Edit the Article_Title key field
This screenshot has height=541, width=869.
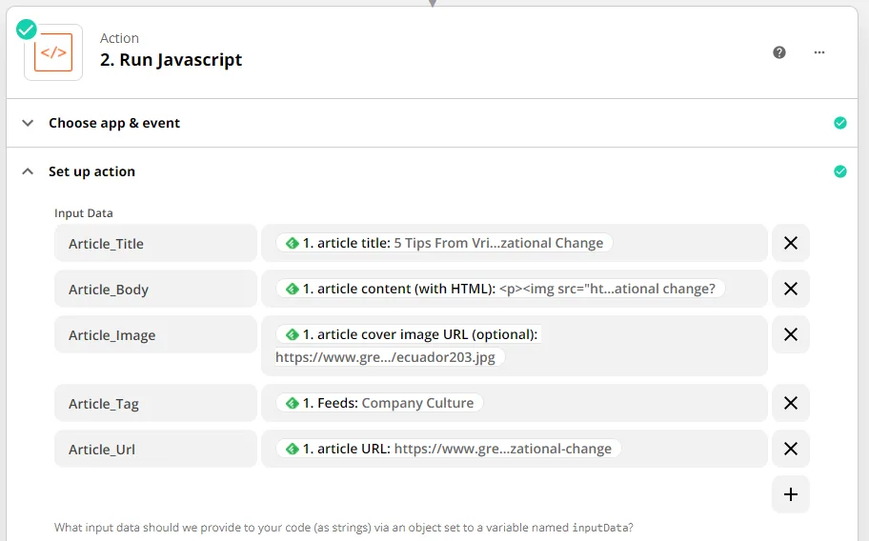point(155,243)
